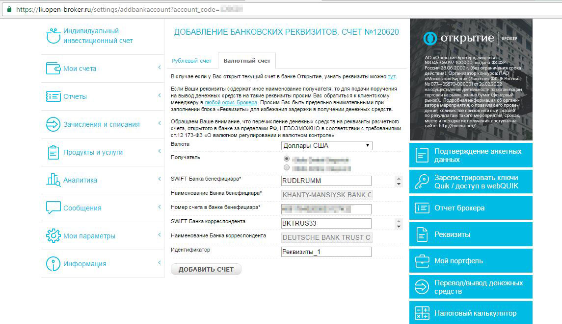
Task: Open Индивидуальный инвестиционный счет link
Action: pyautogui.click(x=98, y=36)
